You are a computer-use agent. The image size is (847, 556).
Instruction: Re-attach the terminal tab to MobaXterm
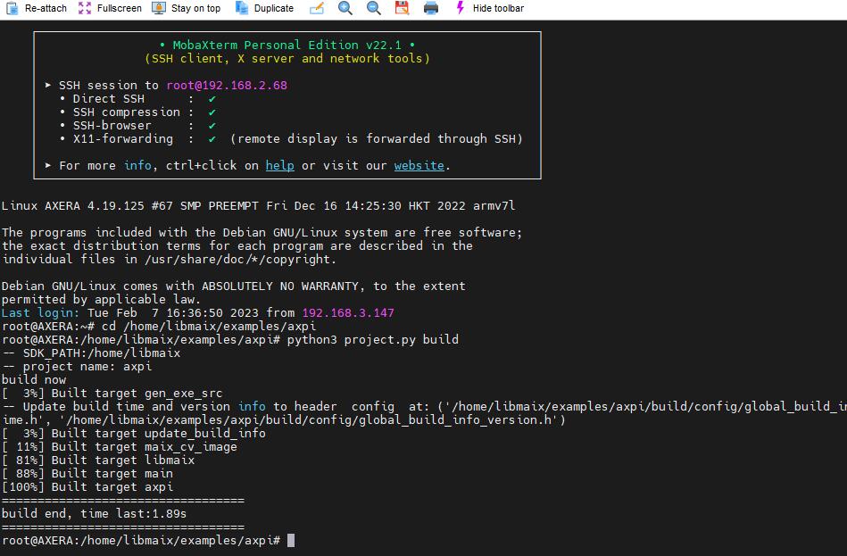[37, 8]
